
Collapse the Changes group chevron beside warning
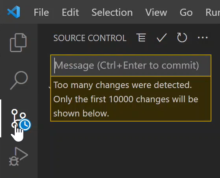tap(49, 87)
